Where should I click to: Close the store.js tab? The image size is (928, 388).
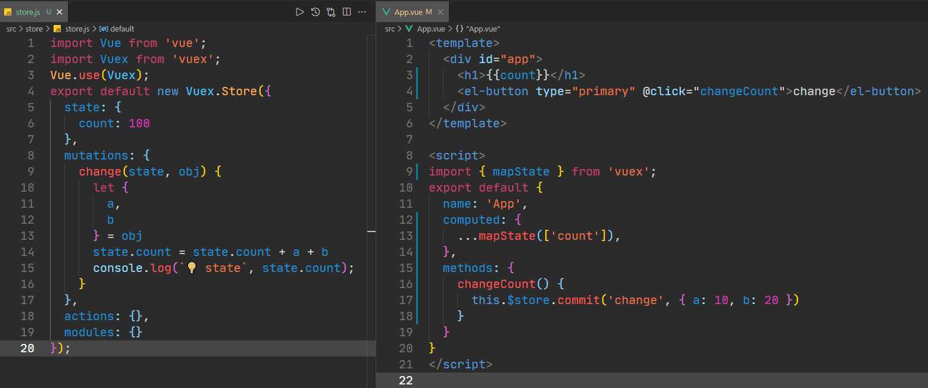click(x=60, y=12)
